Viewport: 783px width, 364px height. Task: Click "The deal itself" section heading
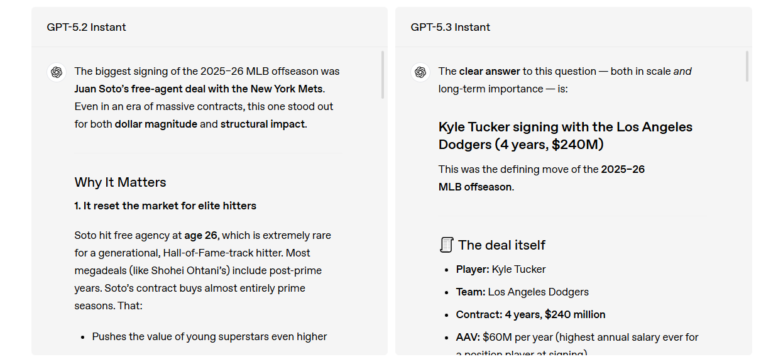tap(501, 245)
